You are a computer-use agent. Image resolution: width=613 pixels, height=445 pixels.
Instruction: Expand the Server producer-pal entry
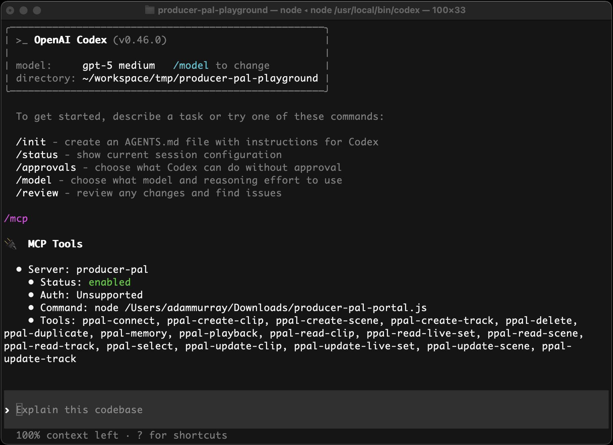pos(88,269)
